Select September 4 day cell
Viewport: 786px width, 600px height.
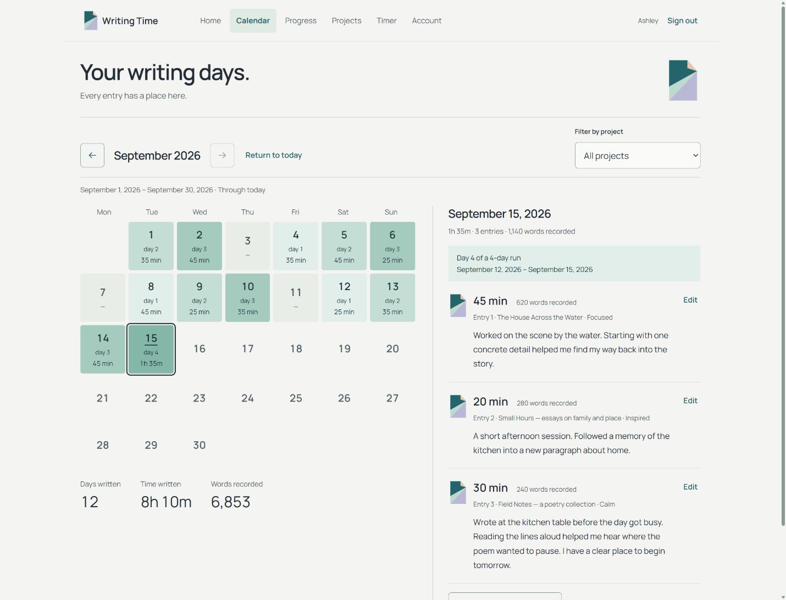pyautogui.click(x=296, y=246)
